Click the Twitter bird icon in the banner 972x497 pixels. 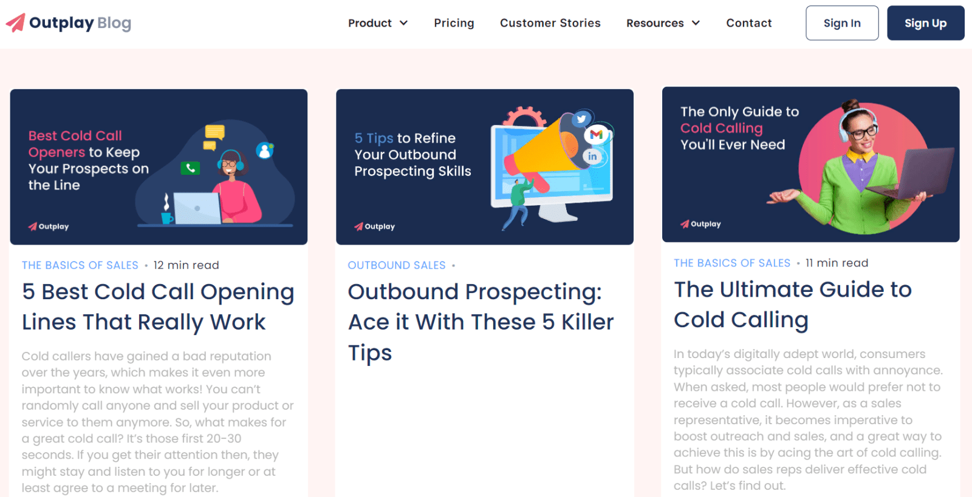581,119
